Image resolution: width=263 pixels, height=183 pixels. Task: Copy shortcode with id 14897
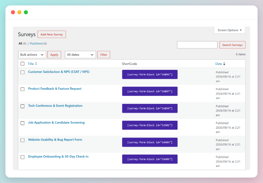[x=150, y=91]
